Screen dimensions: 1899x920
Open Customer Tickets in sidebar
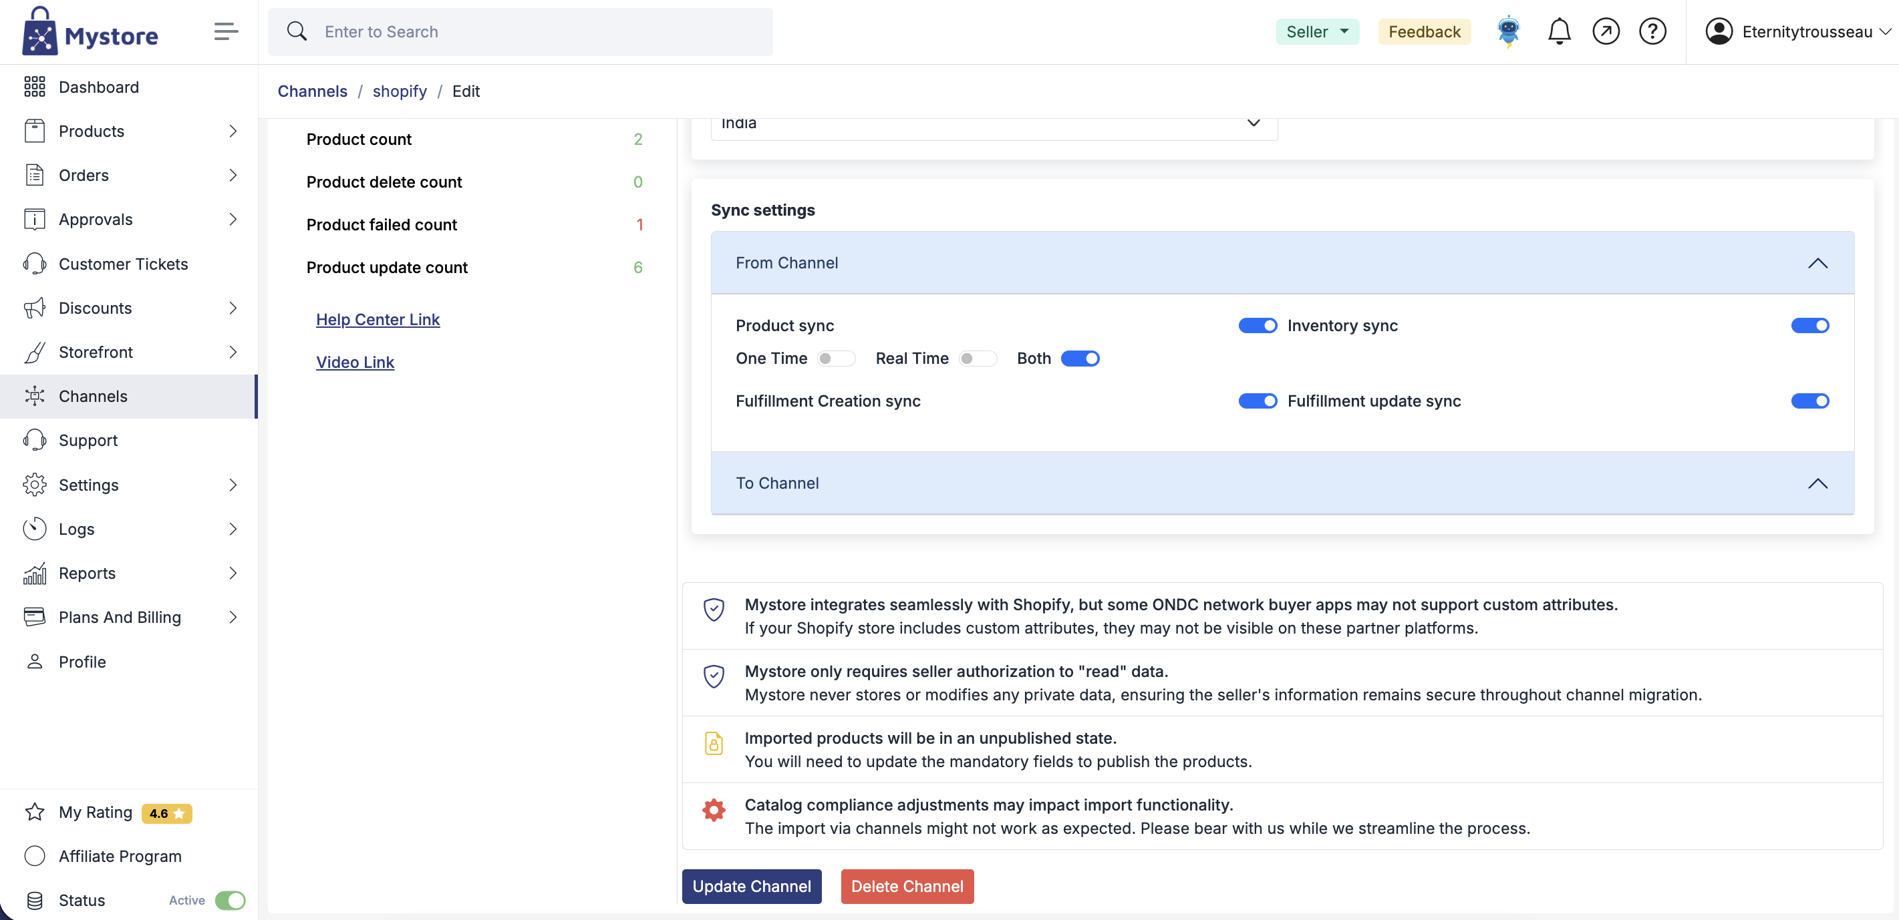tap(123, 264)
